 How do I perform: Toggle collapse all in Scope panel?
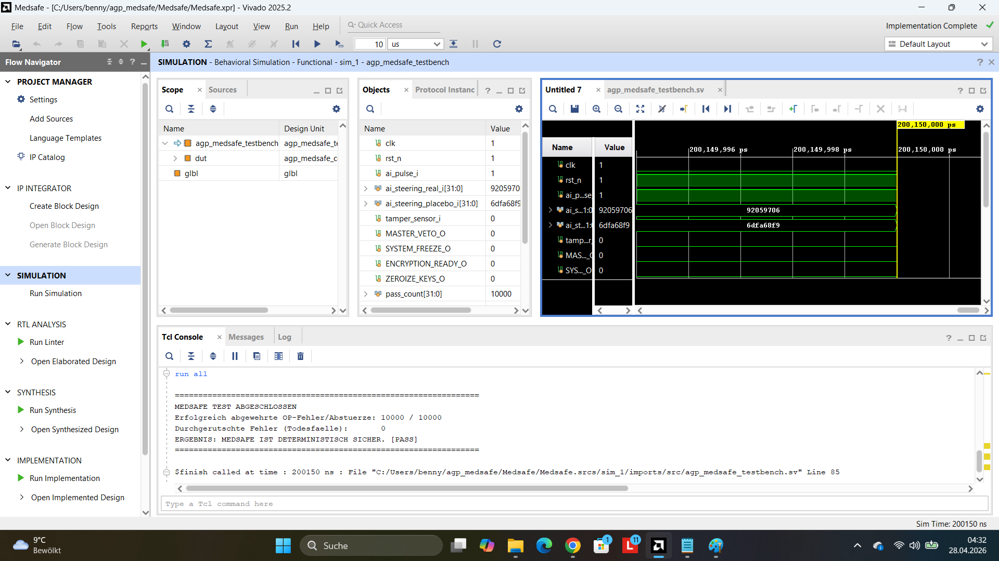(x=191, y=109)
